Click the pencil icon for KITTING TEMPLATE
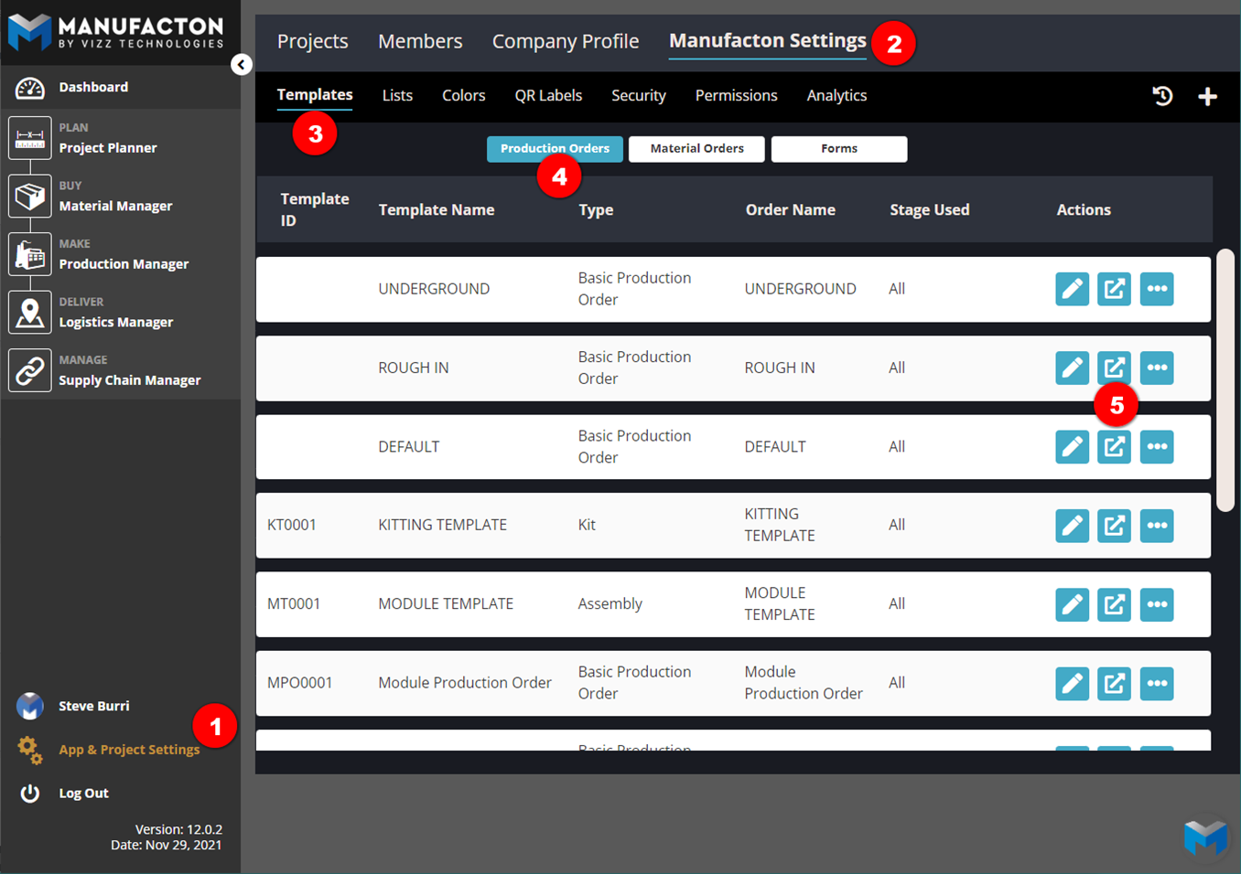 1072,526
